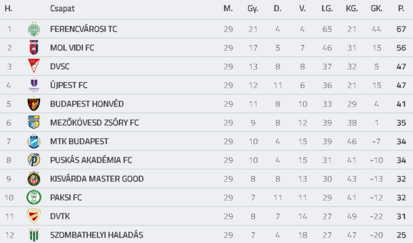Click the MOL Vidi FC club crest
The width and height of the screenshot is (413, 243).
[x=34, y=48]
